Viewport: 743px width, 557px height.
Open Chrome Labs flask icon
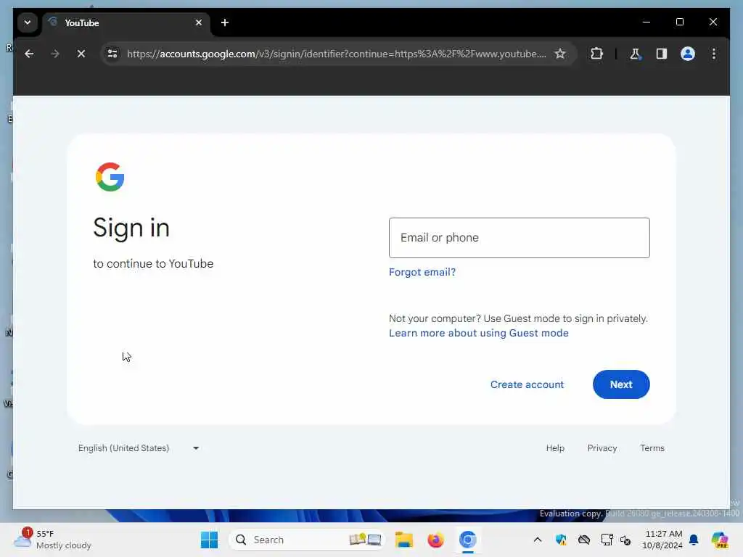[635, 54]
